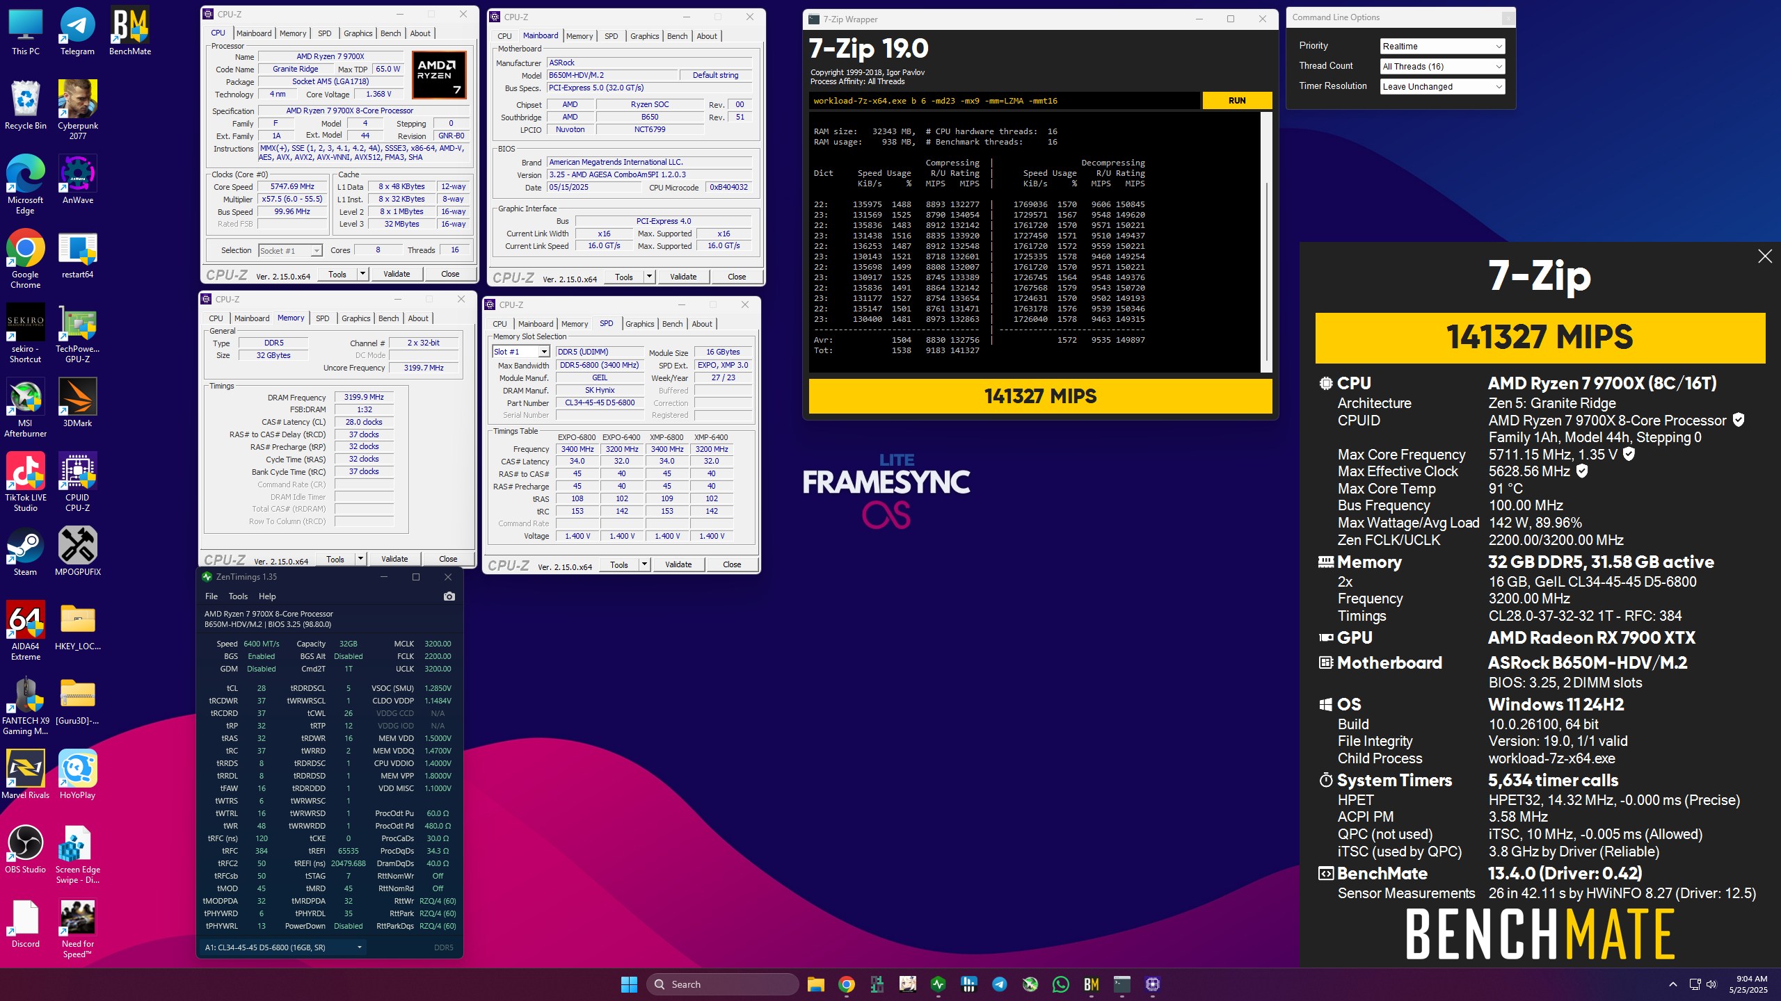Open the Telegram desktop shortcut
This screenshot has width=1781, height=1001.
click(x=77, y=31)
